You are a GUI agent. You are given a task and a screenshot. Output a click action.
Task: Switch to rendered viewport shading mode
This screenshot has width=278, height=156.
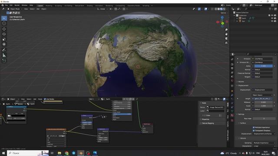tap(224, 9)
